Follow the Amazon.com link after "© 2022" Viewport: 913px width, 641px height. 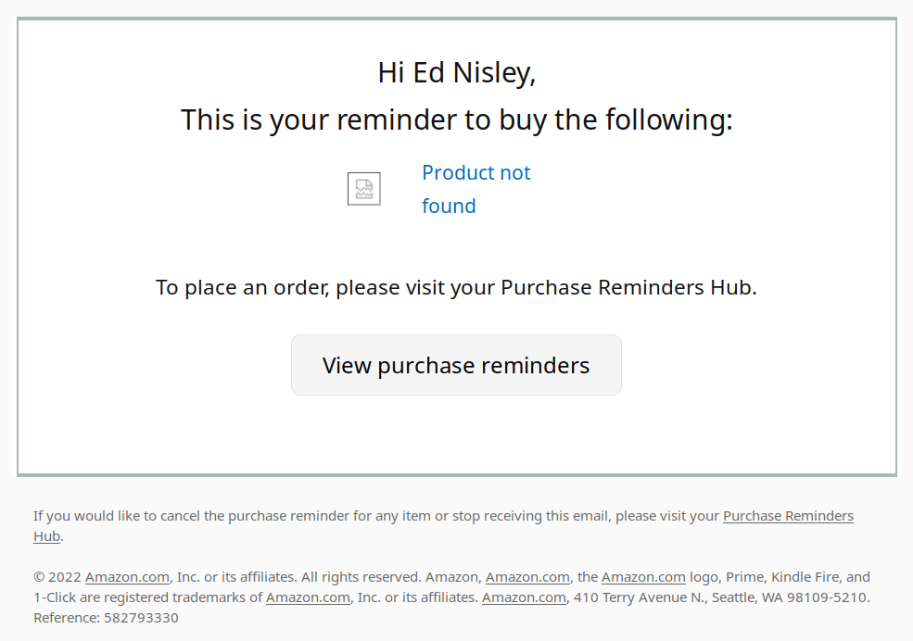[127, 577]
